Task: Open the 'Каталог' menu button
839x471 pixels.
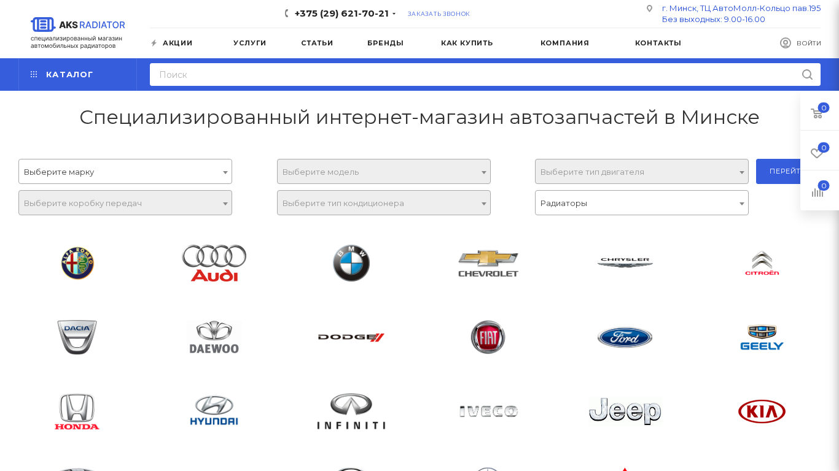Action: pyautogui.click(x=77, y=75)
